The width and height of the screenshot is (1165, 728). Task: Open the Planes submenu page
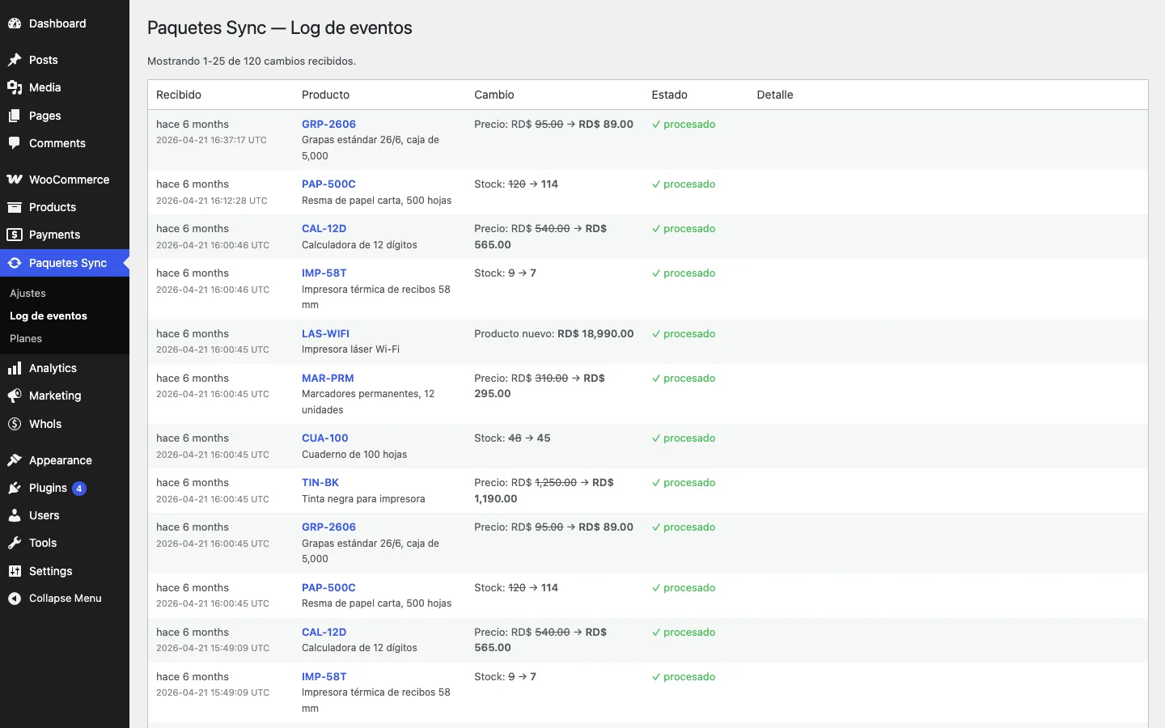coord(26,339)
